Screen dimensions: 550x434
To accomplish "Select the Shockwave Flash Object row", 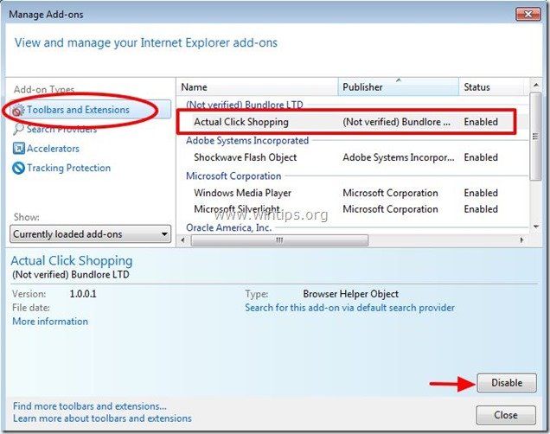I will (353, 157).
